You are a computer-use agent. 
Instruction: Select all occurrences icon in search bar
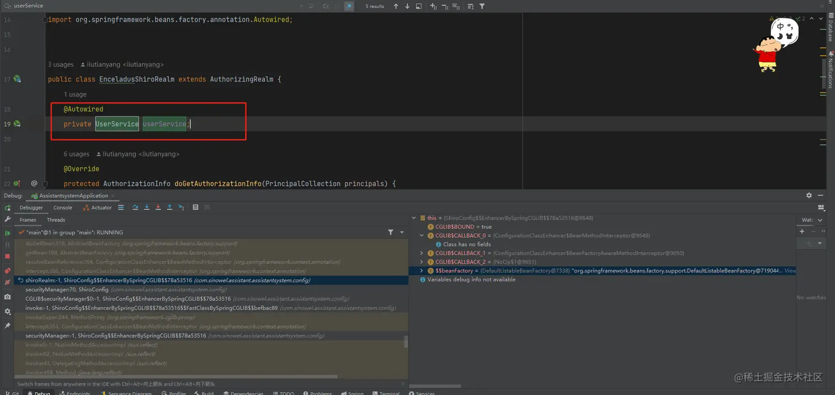[456, 6]
